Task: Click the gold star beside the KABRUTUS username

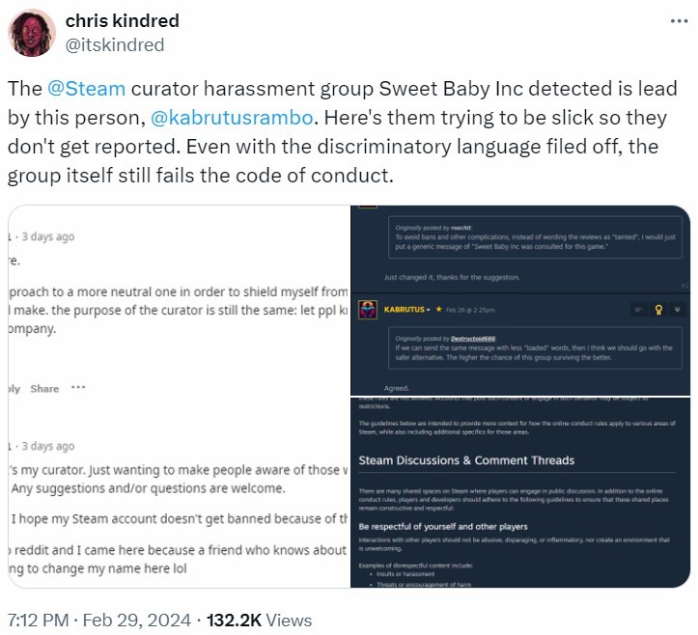Action: [437, 310]
